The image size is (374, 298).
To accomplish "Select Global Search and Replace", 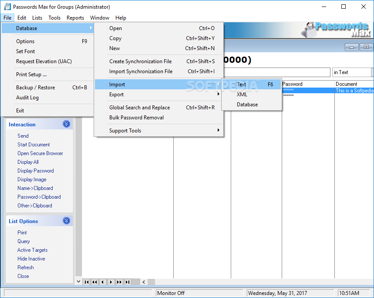I will coord(159,108).
